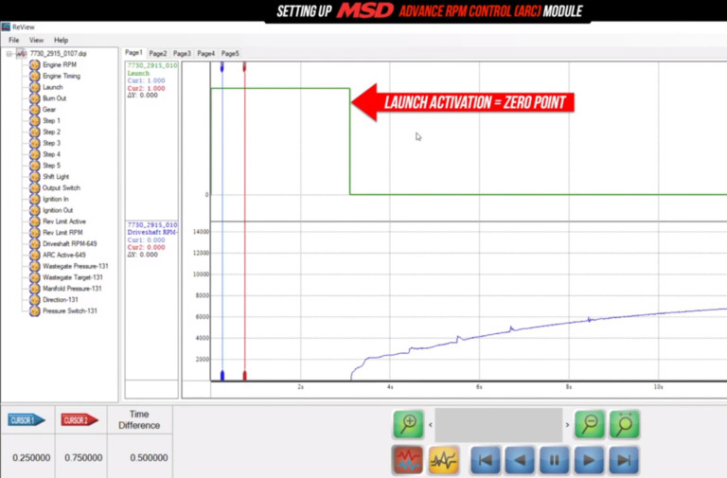Click the Cursor 1 blue arrow button
This screenshot has width=727, height=478.
click(27, 420)
